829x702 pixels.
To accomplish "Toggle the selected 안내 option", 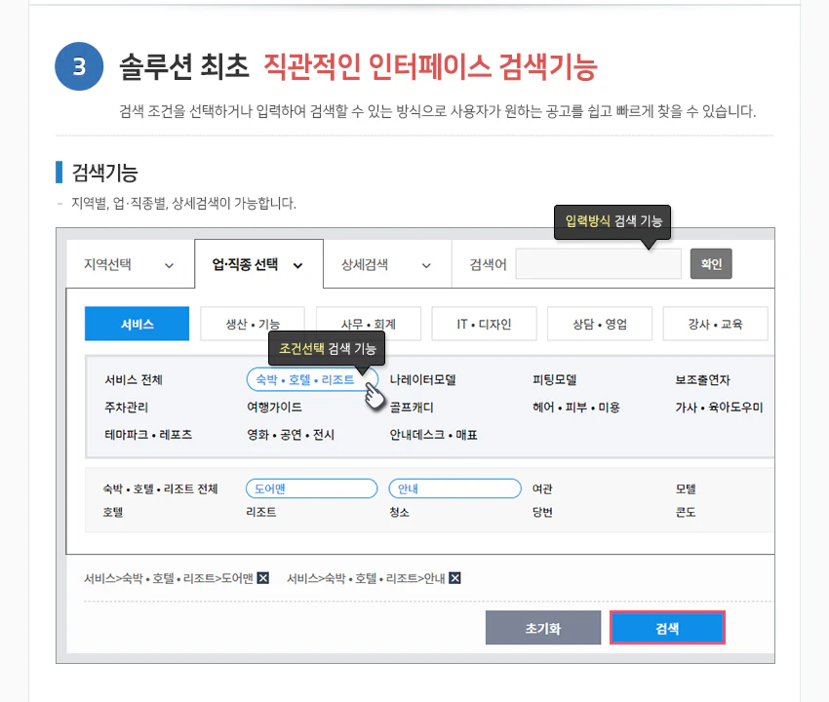I will 455,488.
